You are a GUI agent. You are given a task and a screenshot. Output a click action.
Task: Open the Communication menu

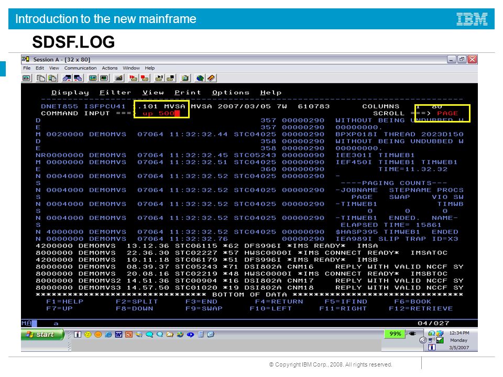tap(80, 68)
